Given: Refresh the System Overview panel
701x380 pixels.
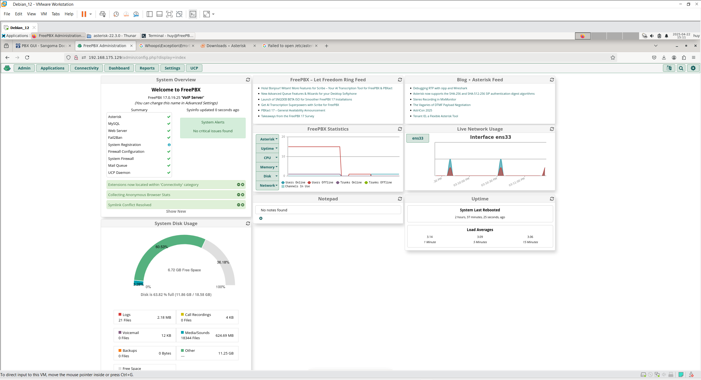Looking at the screenshot, I should coord(248,80).
